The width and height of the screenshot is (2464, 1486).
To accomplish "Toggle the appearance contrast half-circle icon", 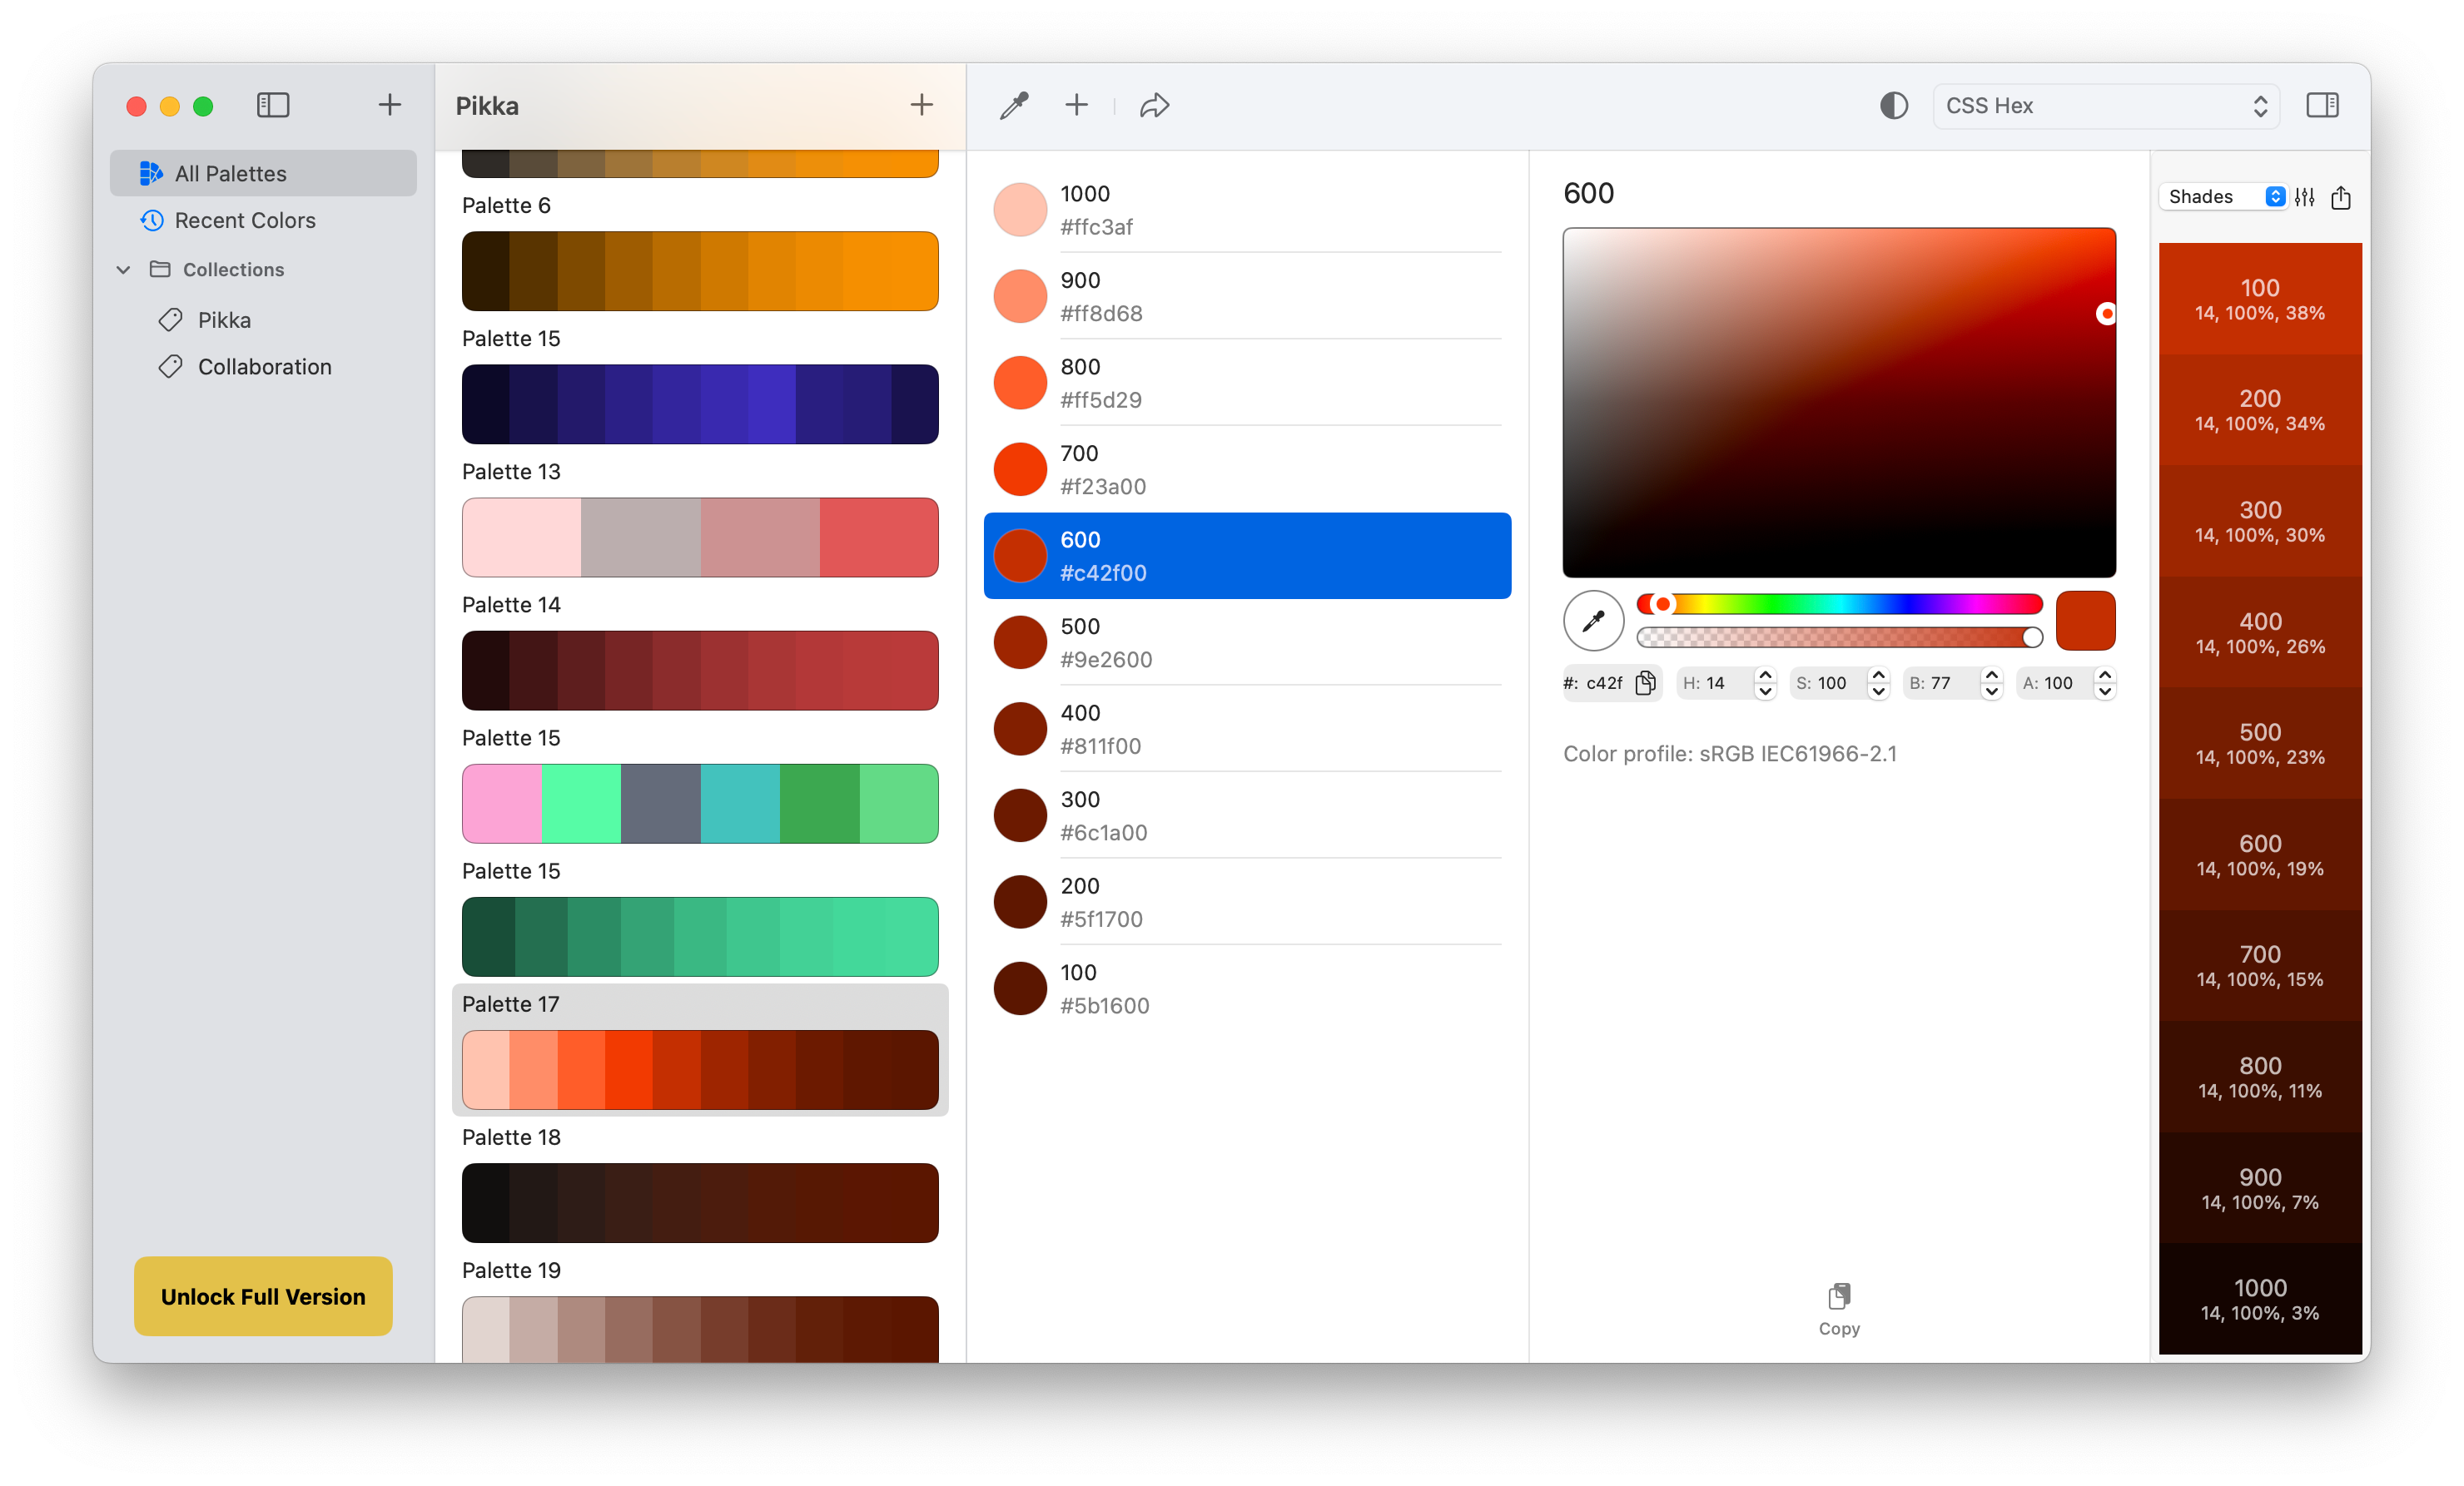I will point(1893,105).
